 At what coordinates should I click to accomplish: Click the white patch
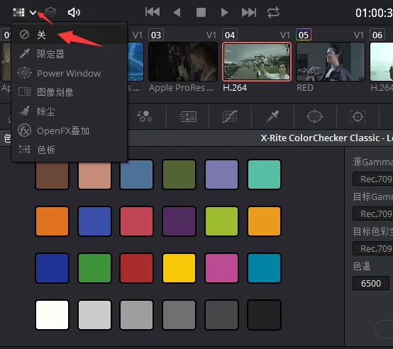coord(52,315)
